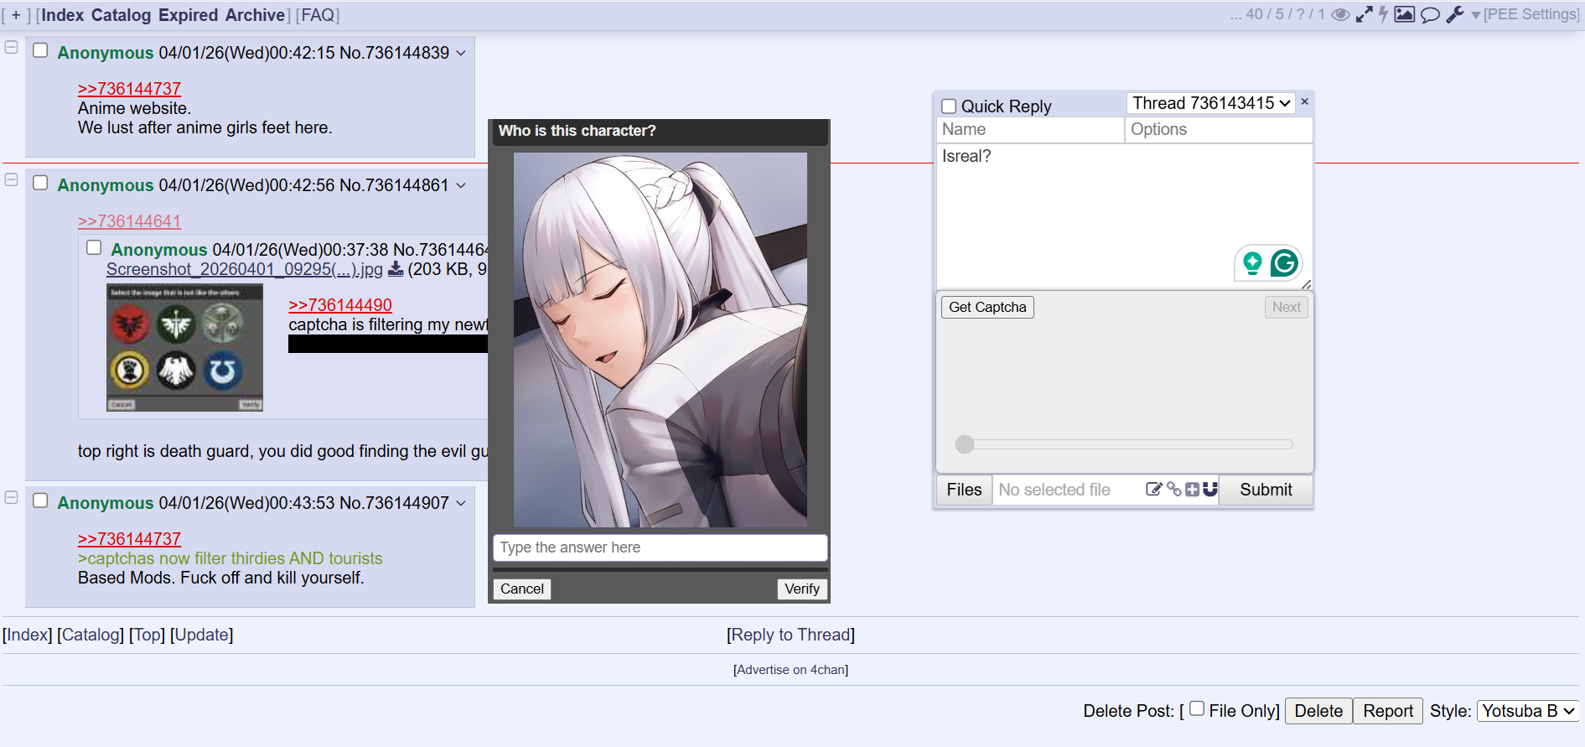Click the draw/edit pencil icon in Quick Reply
This screenshot has height=747, width=1585.
point(1153,490)
